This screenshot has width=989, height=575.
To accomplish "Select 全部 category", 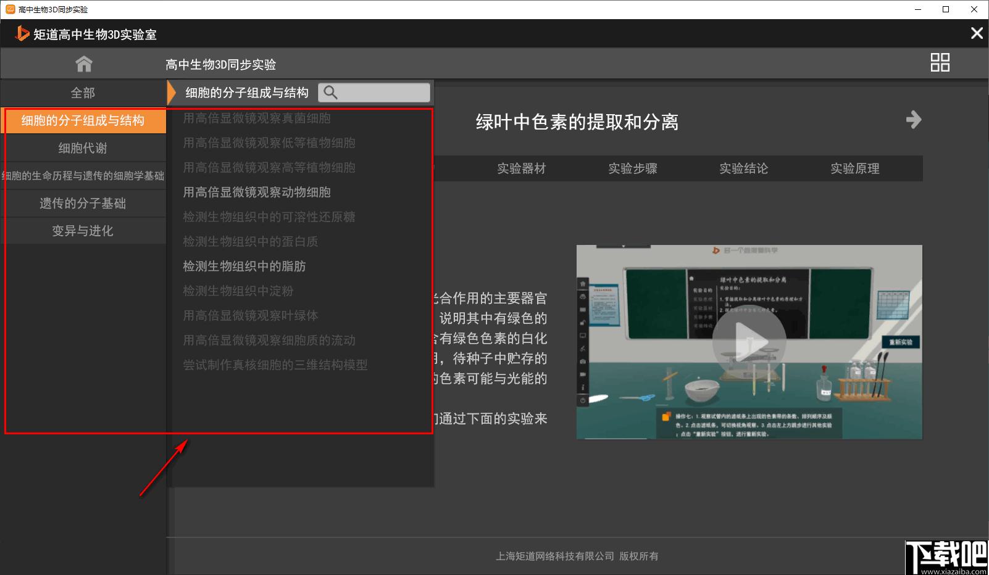I will tap(83, 93).
